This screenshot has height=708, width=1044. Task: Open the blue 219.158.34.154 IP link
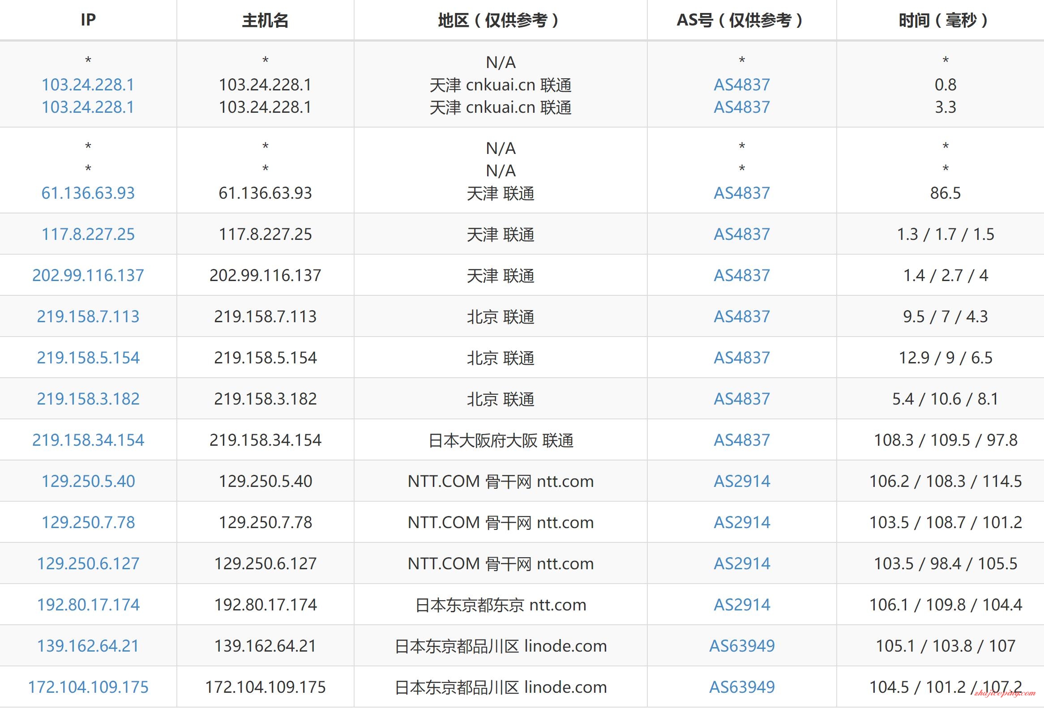click(x=88, y=440)
